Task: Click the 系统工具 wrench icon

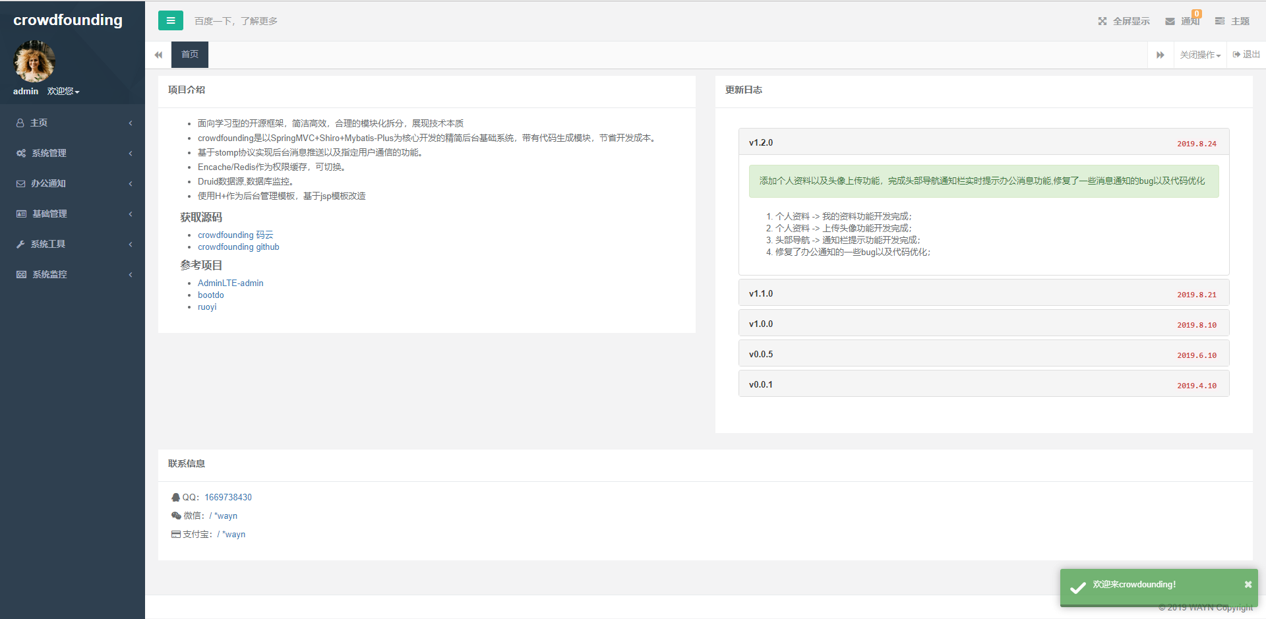Action: tap(20, 244)
